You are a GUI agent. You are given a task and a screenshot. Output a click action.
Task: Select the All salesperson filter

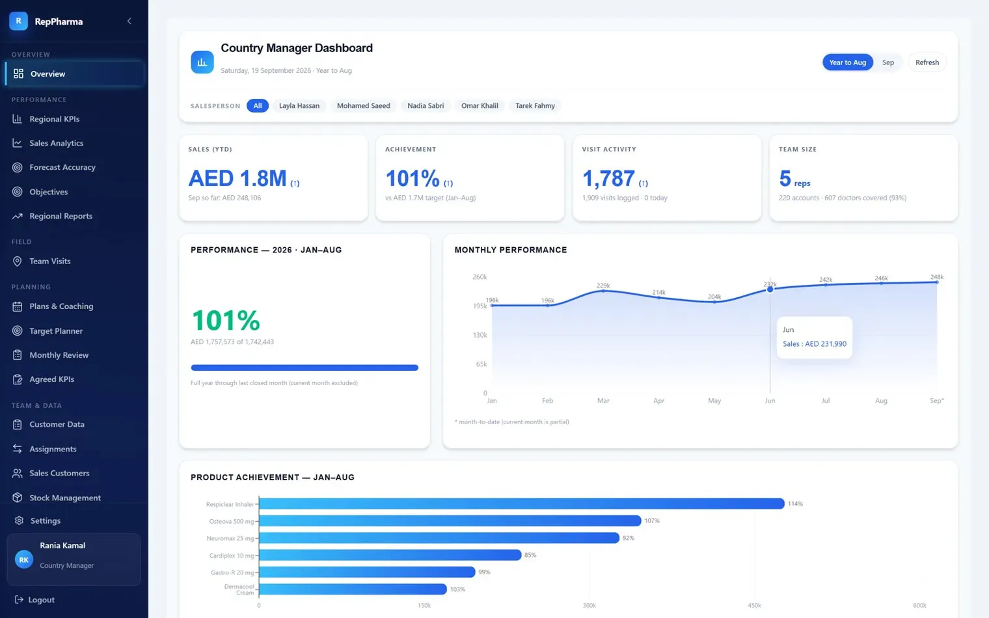[258, 105]
